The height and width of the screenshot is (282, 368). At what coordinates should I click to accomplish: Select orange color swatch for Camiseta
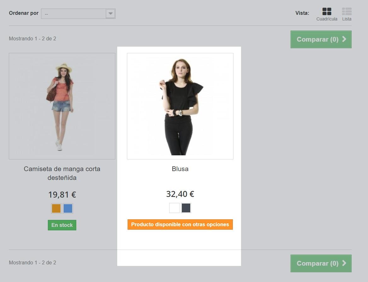click(x=56, y=209)
